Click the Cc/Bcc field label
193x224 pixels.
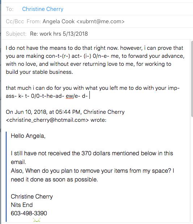pyautogui.click(x=15, y=21)
